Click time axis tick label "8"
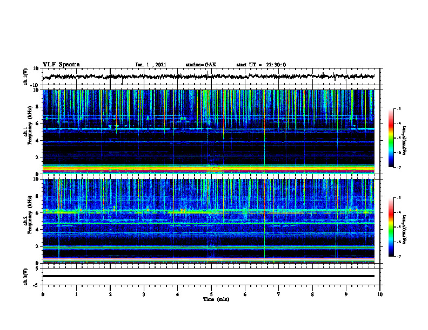 click(312, 294)
